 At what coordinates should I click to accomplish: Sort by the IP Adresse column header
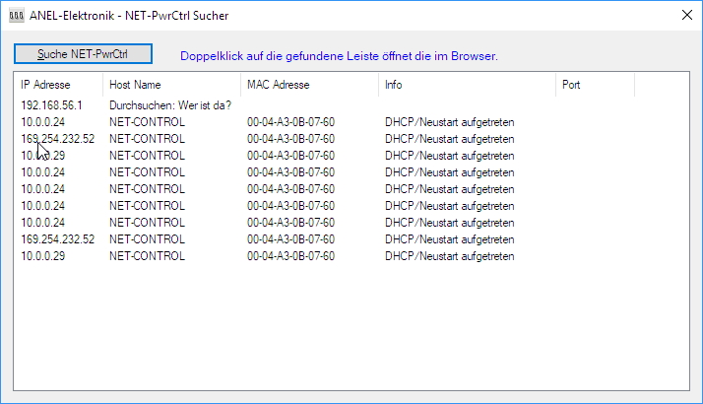point(58,85)
